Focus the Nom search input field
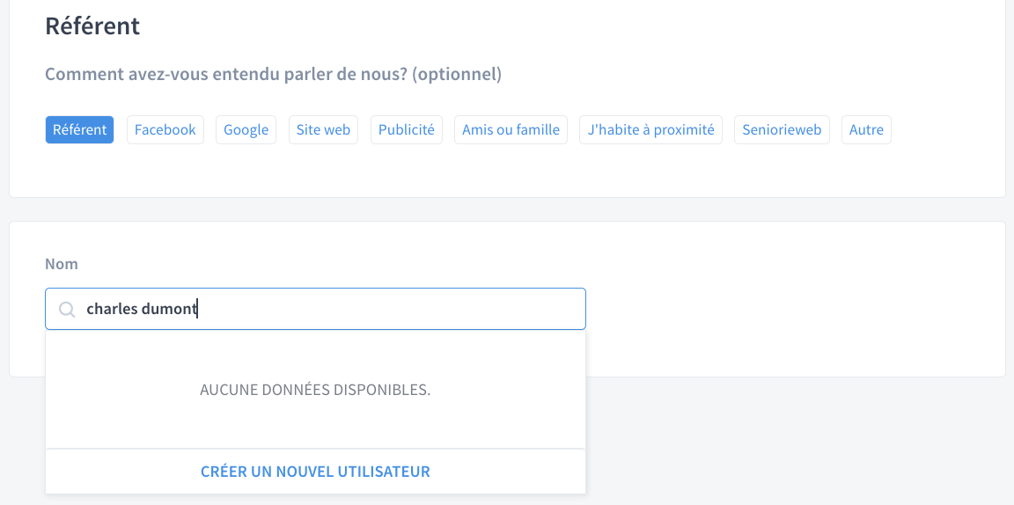1014x505 pixels. (316, 309)
